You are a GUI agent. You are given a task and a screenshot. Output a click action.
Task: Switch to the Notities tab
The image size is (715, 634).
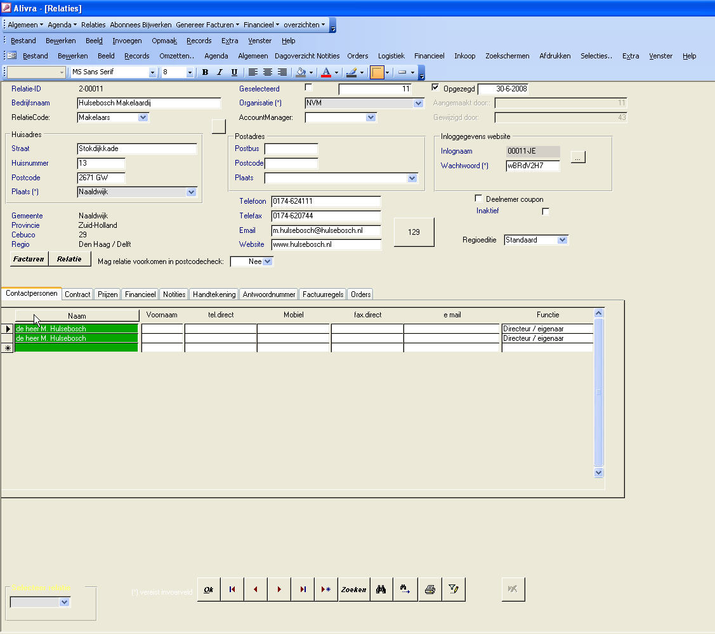point(174,294)
